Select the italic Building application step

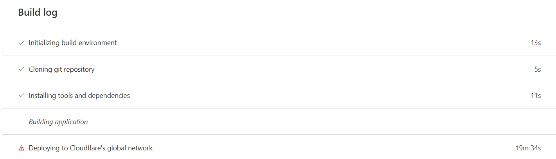coord(58,122)
